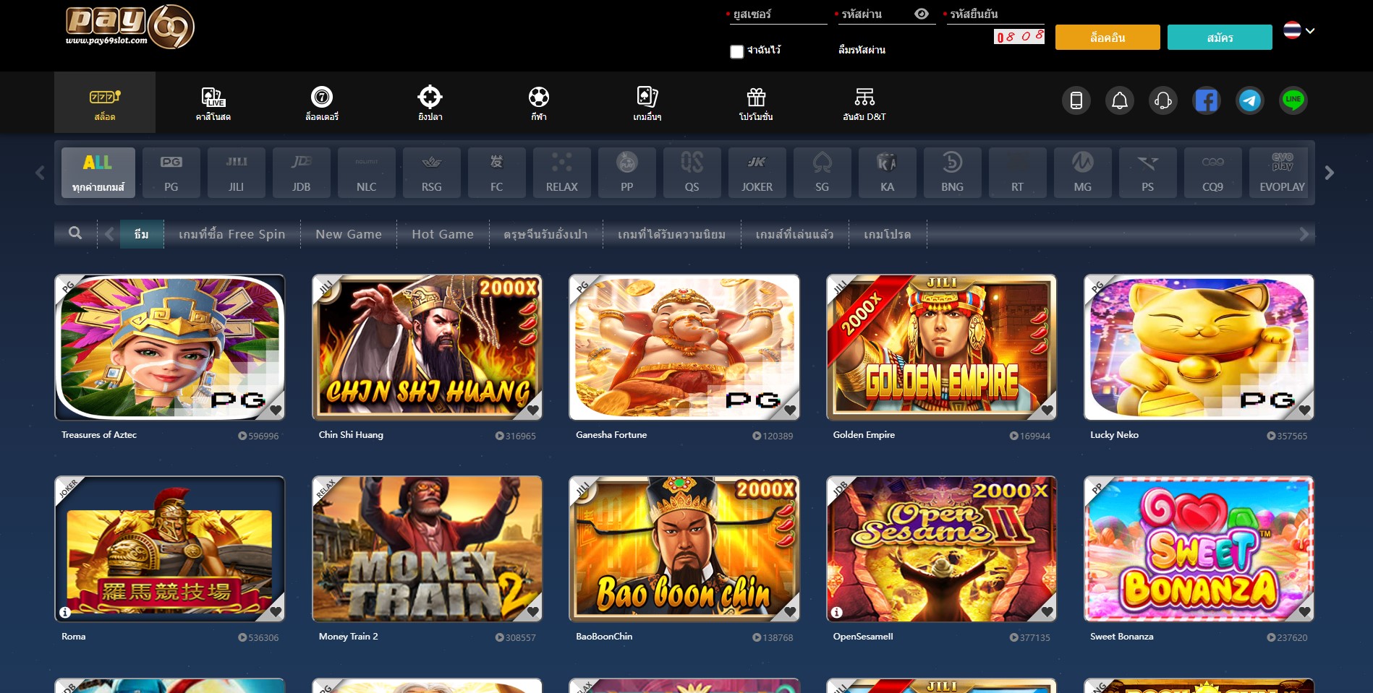The width and height of the screenshot is (1373, 693).
Task: Select the BNG provider tile
Action: 953,173
